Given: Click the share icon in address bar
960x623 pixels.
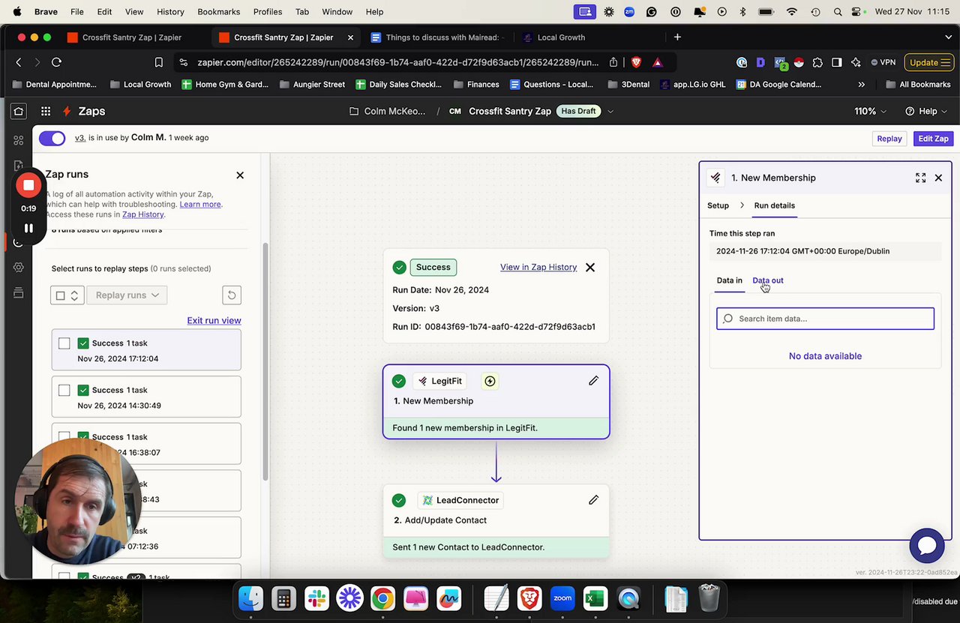Looking at the screenshot, I should point(613,62).
